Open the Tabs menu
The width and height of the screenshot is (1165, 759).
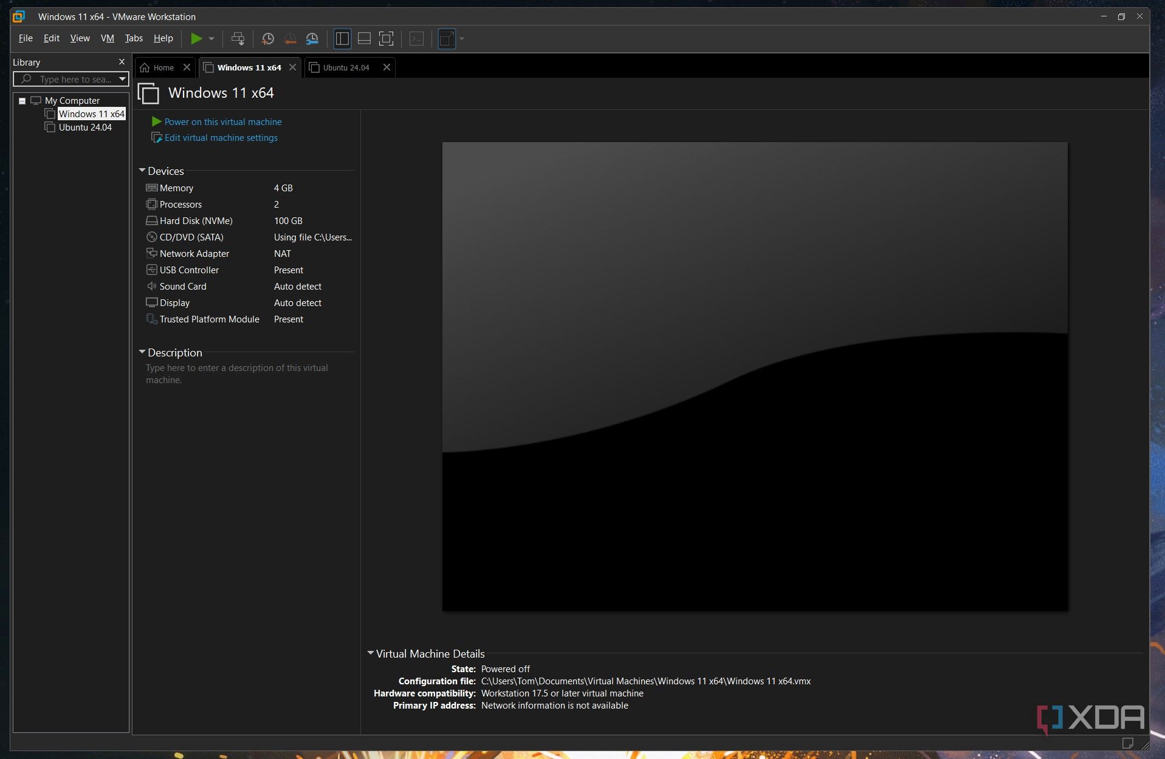click(134, 38)
